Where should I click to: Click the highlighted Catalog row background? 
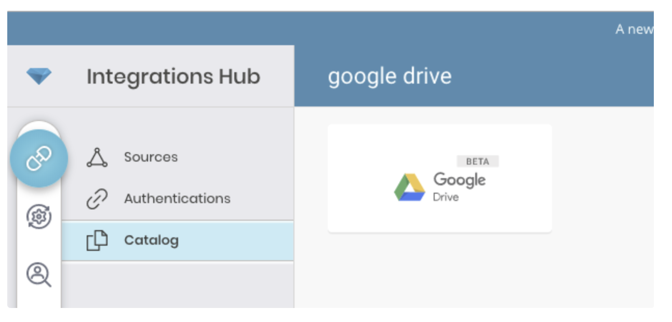(x=234, y=240)
